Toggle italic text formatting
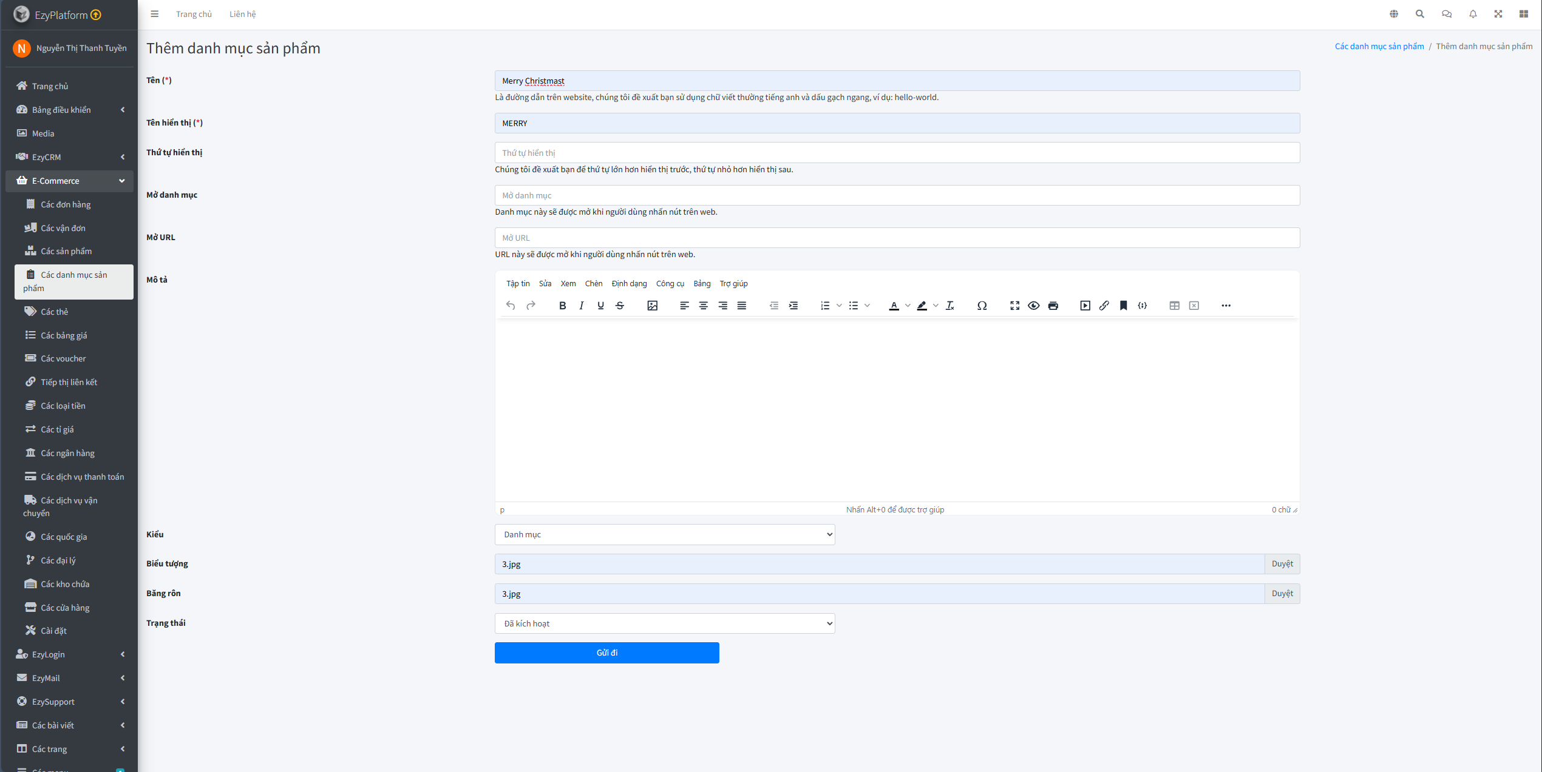This screenshot has height=772, width=1542. [581, 306]
